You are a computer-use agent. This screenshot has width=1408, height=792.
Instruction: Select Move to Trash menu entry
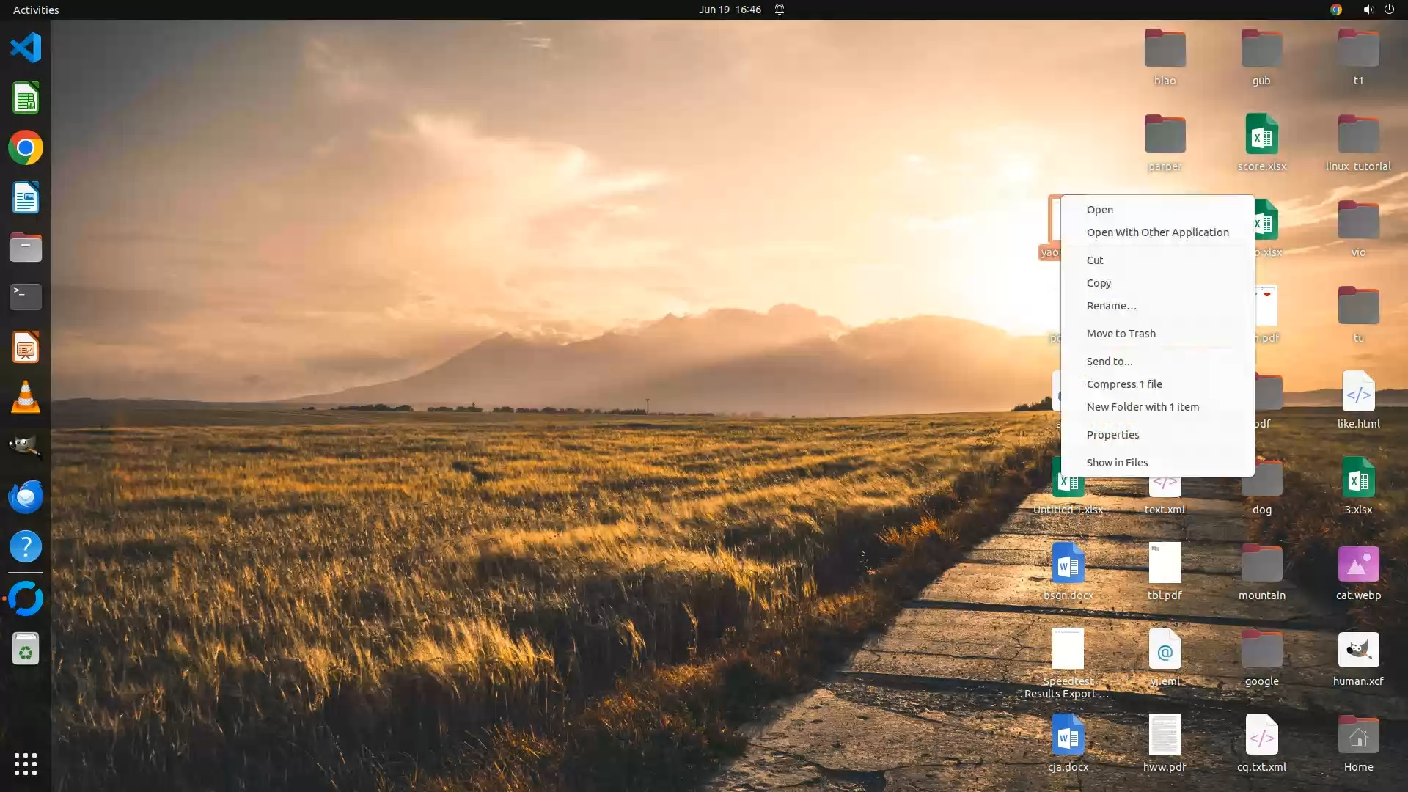[1121, 334]
